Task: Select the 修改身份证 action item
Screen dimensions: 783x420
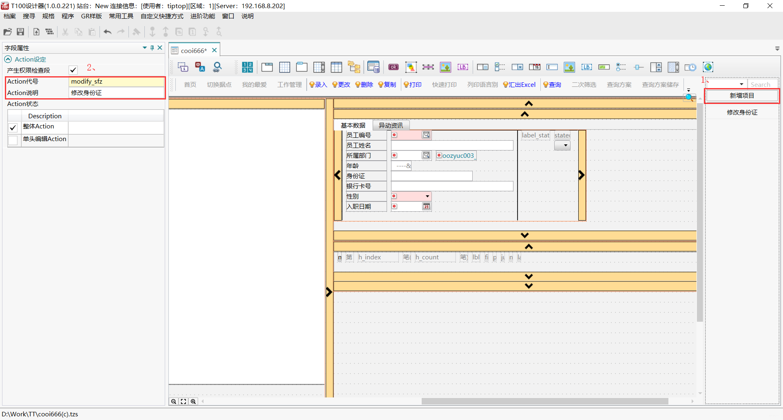Action: click(742, 112)
